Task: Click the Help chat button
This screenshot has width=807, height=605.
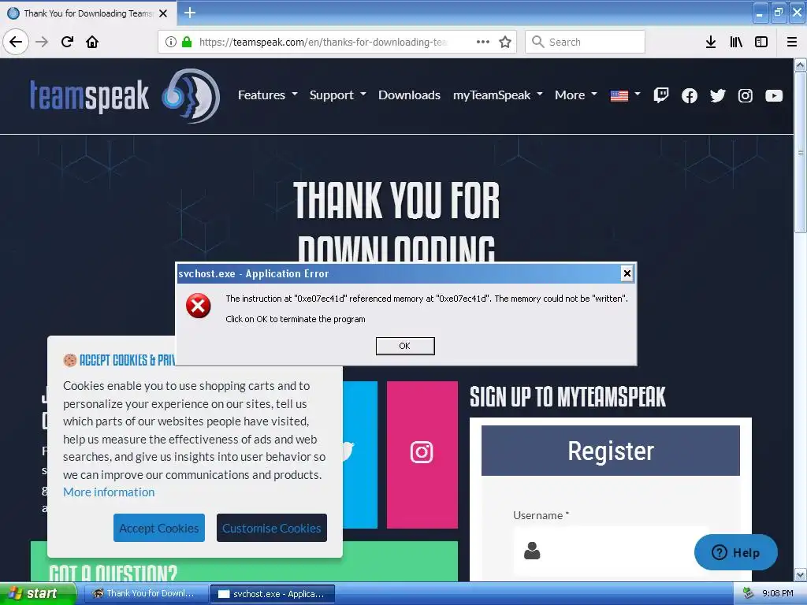Action: point(735,552)
